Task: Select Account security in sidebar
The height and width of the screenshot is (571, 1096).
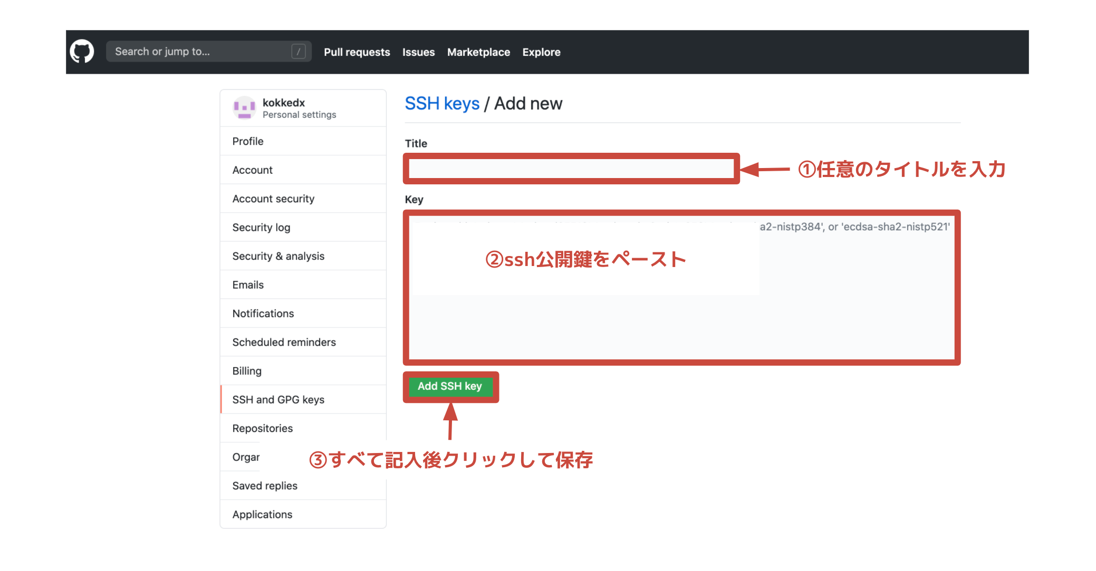Action: click(x=273, y=199)
